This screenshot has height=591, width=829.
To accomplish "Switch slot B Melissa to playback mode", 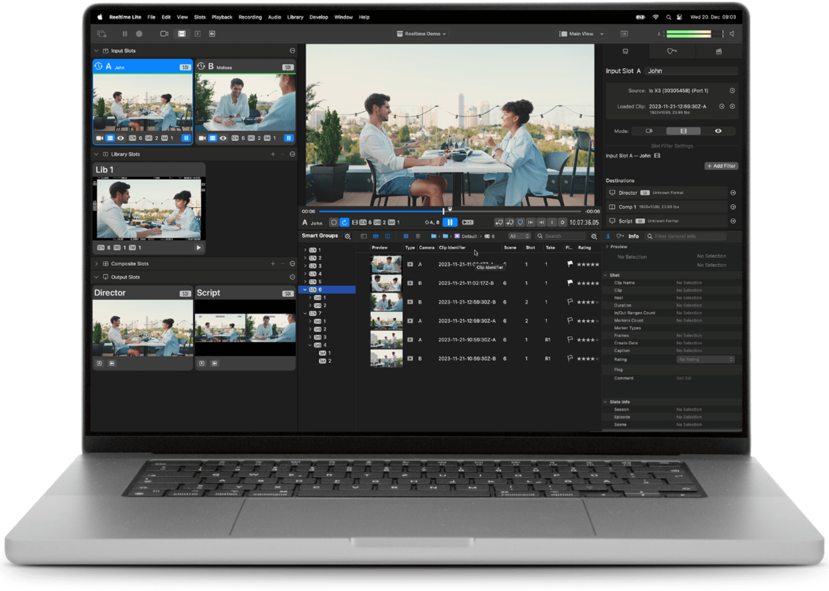I will [x=212, y=138].
